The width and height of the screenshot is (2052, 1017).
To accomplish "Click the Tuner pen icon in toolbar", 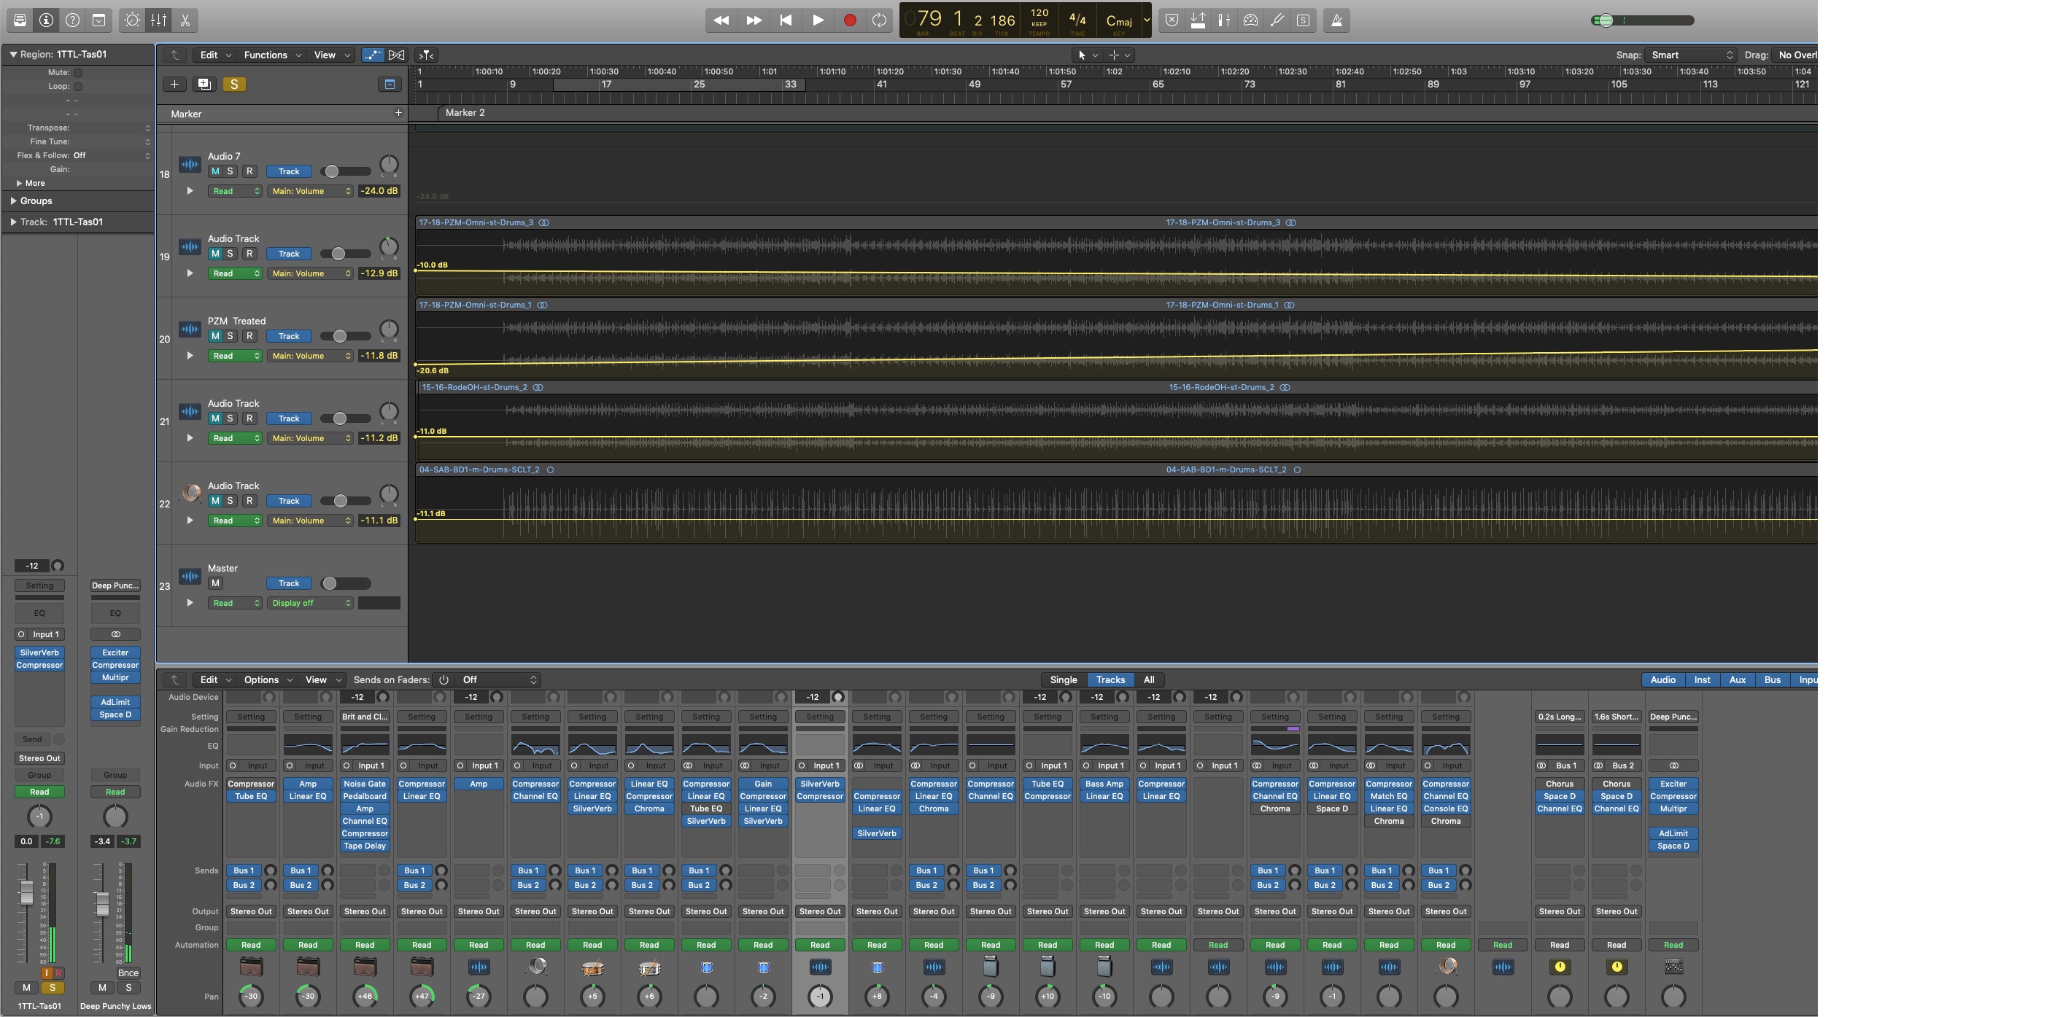I will point(1277,20).
